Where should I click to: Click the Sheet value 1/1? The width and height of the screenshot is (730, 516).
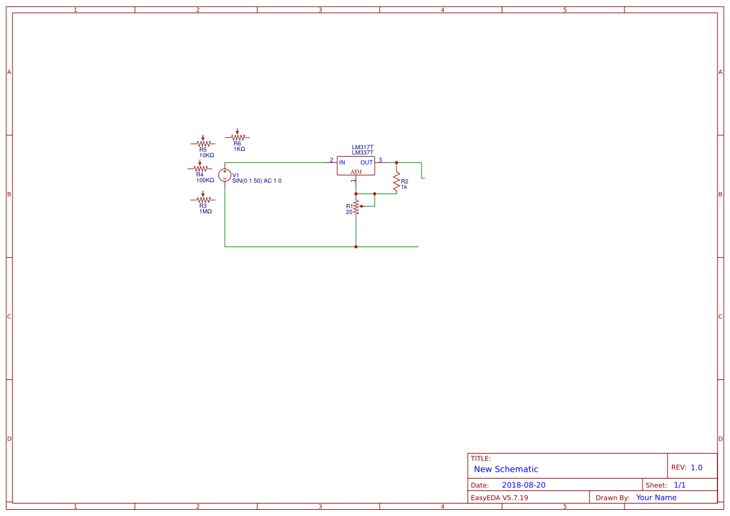pyautogui.click(x=679, y=485)
